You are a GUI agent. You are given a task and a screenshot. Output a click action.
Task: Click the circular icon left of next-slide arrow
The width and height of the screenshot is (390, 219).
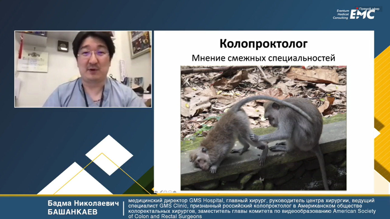point(170,192)
